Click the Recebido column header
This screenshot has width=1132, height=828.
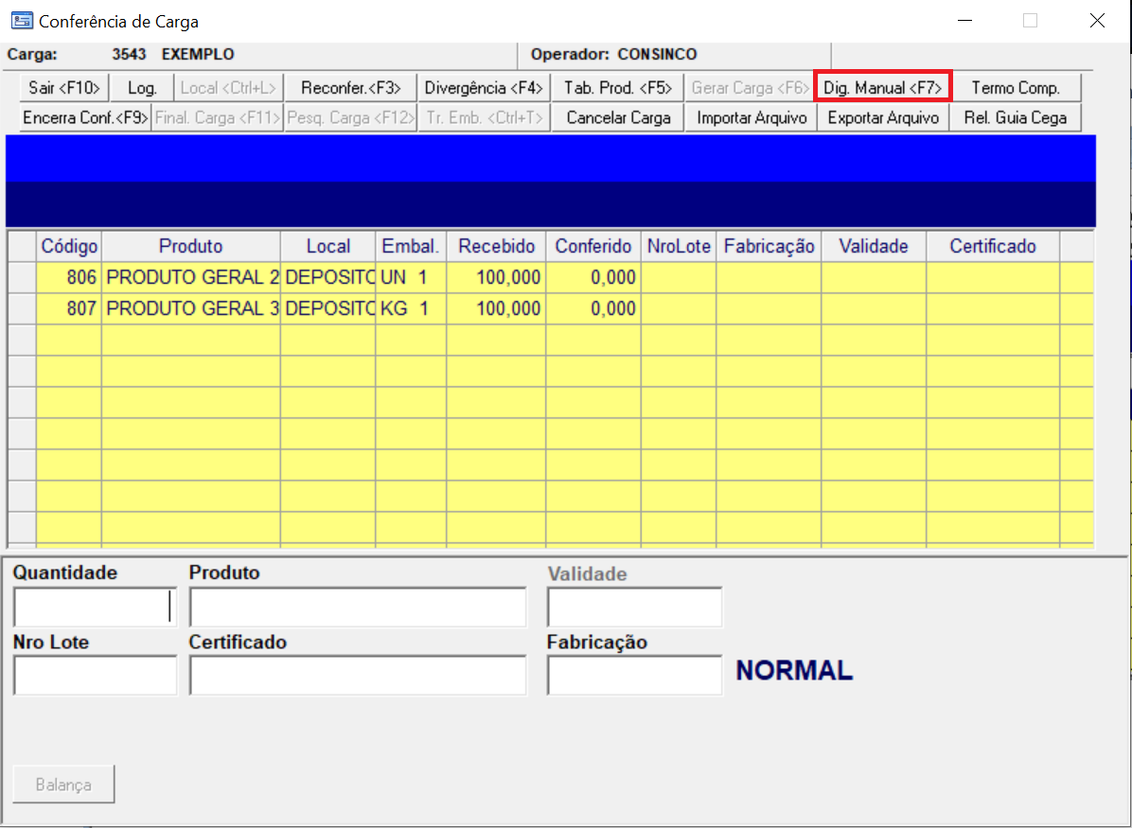(x=497, y=246)
